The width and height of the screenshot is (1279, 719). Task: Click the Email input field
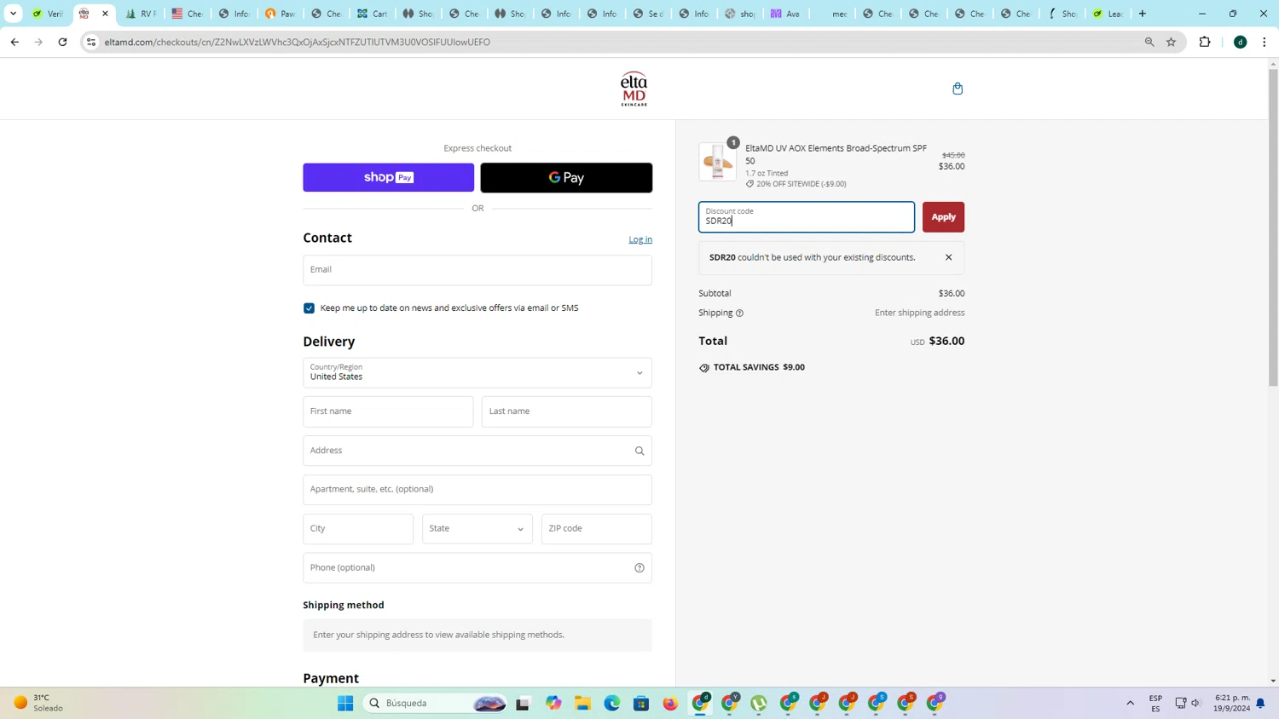(x=477, y=270)
